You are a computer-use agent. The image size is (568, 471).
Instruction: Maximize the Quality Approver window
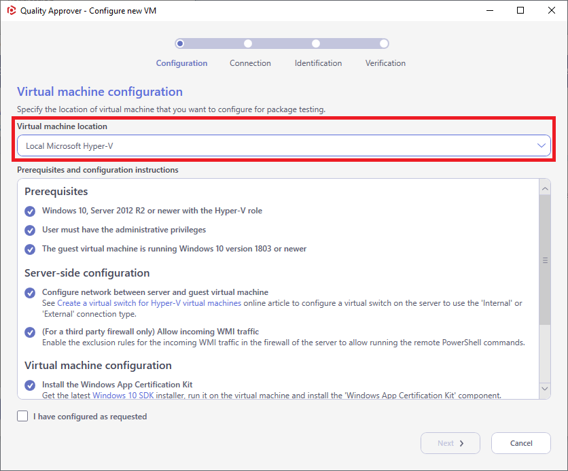520,10
